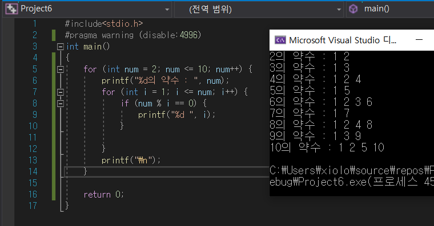Click the console output line '2의 약수 : 1 2'
This screenshot has height=226, width=434.
pyautogui.click(x=310, y=56)
